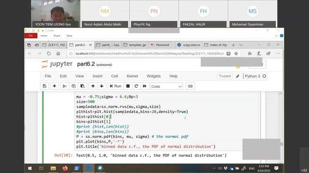Open the Jupyter Edit menu
309x173 pixels.
(63, 76)
